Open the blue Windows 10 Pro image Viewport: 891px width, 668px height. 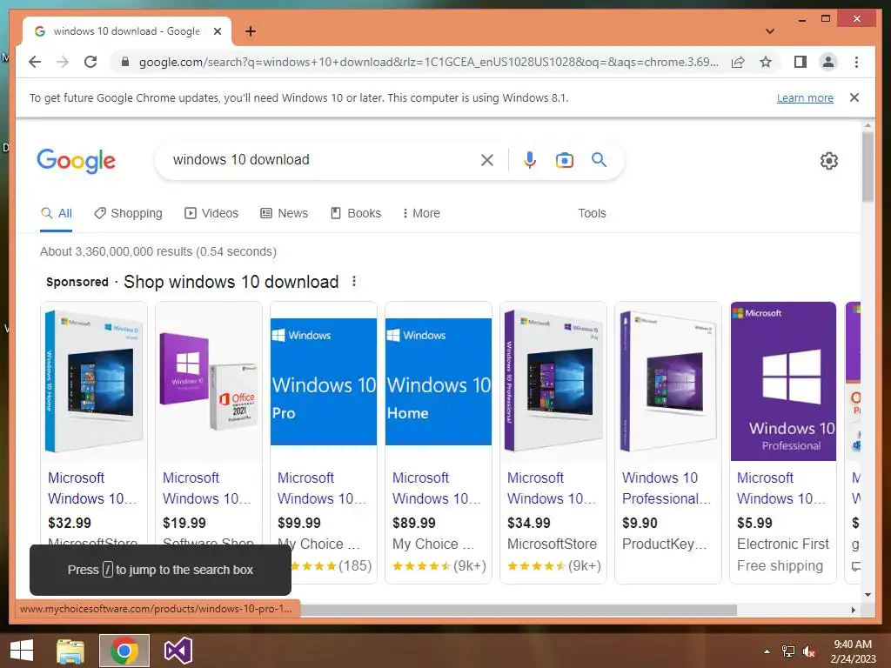pyautogui.click(x=324, y=381)
